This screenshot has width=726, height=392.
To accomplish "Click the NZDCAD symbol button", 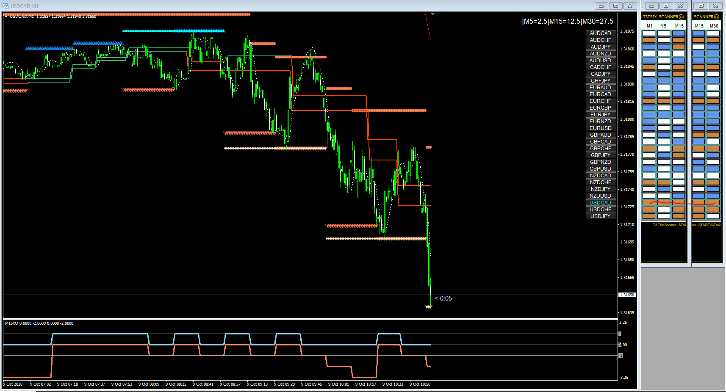I will (601, 176).
